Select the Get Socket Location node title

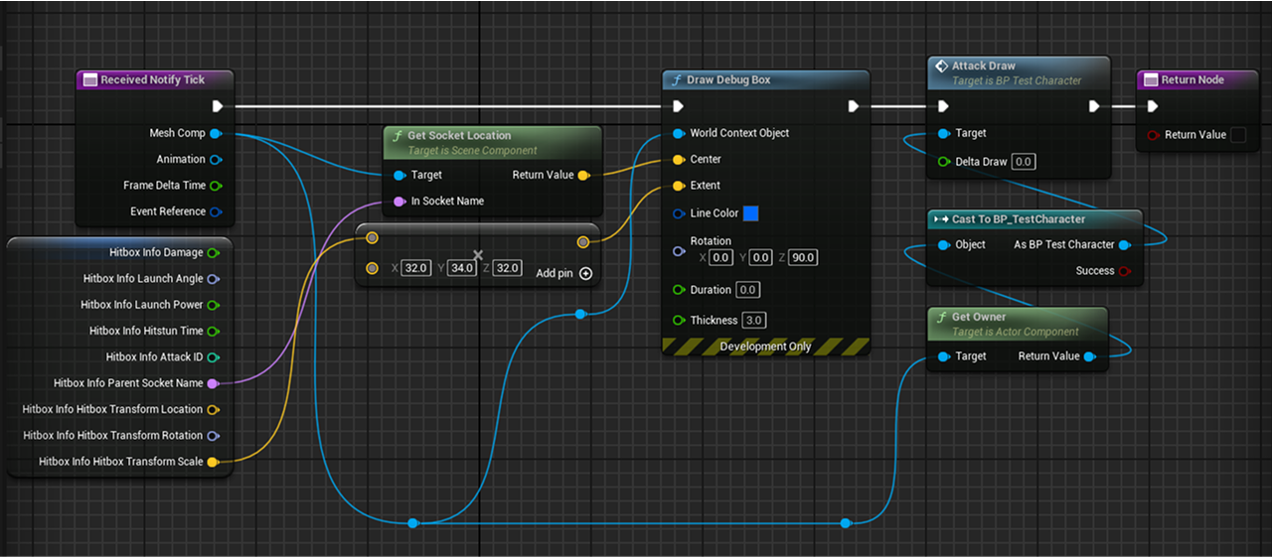click(459, 135)
